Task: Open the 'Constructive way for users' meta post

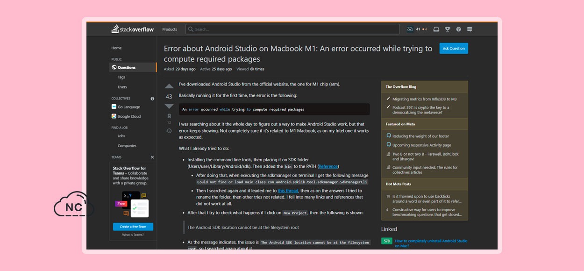Action: [427, 212]
